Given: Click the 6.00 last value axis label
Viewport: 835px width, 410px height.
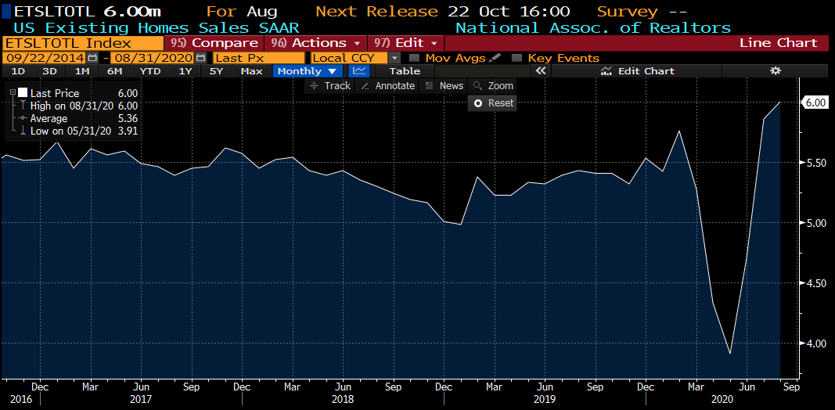Looking at the screenshot, I should [x=815, y=102].
